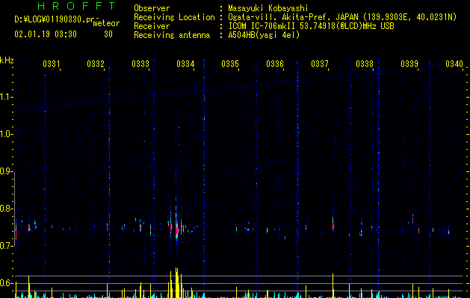The image size is (470, 298).
Task: Click the 0339 time marker
Action: [409, 64]
